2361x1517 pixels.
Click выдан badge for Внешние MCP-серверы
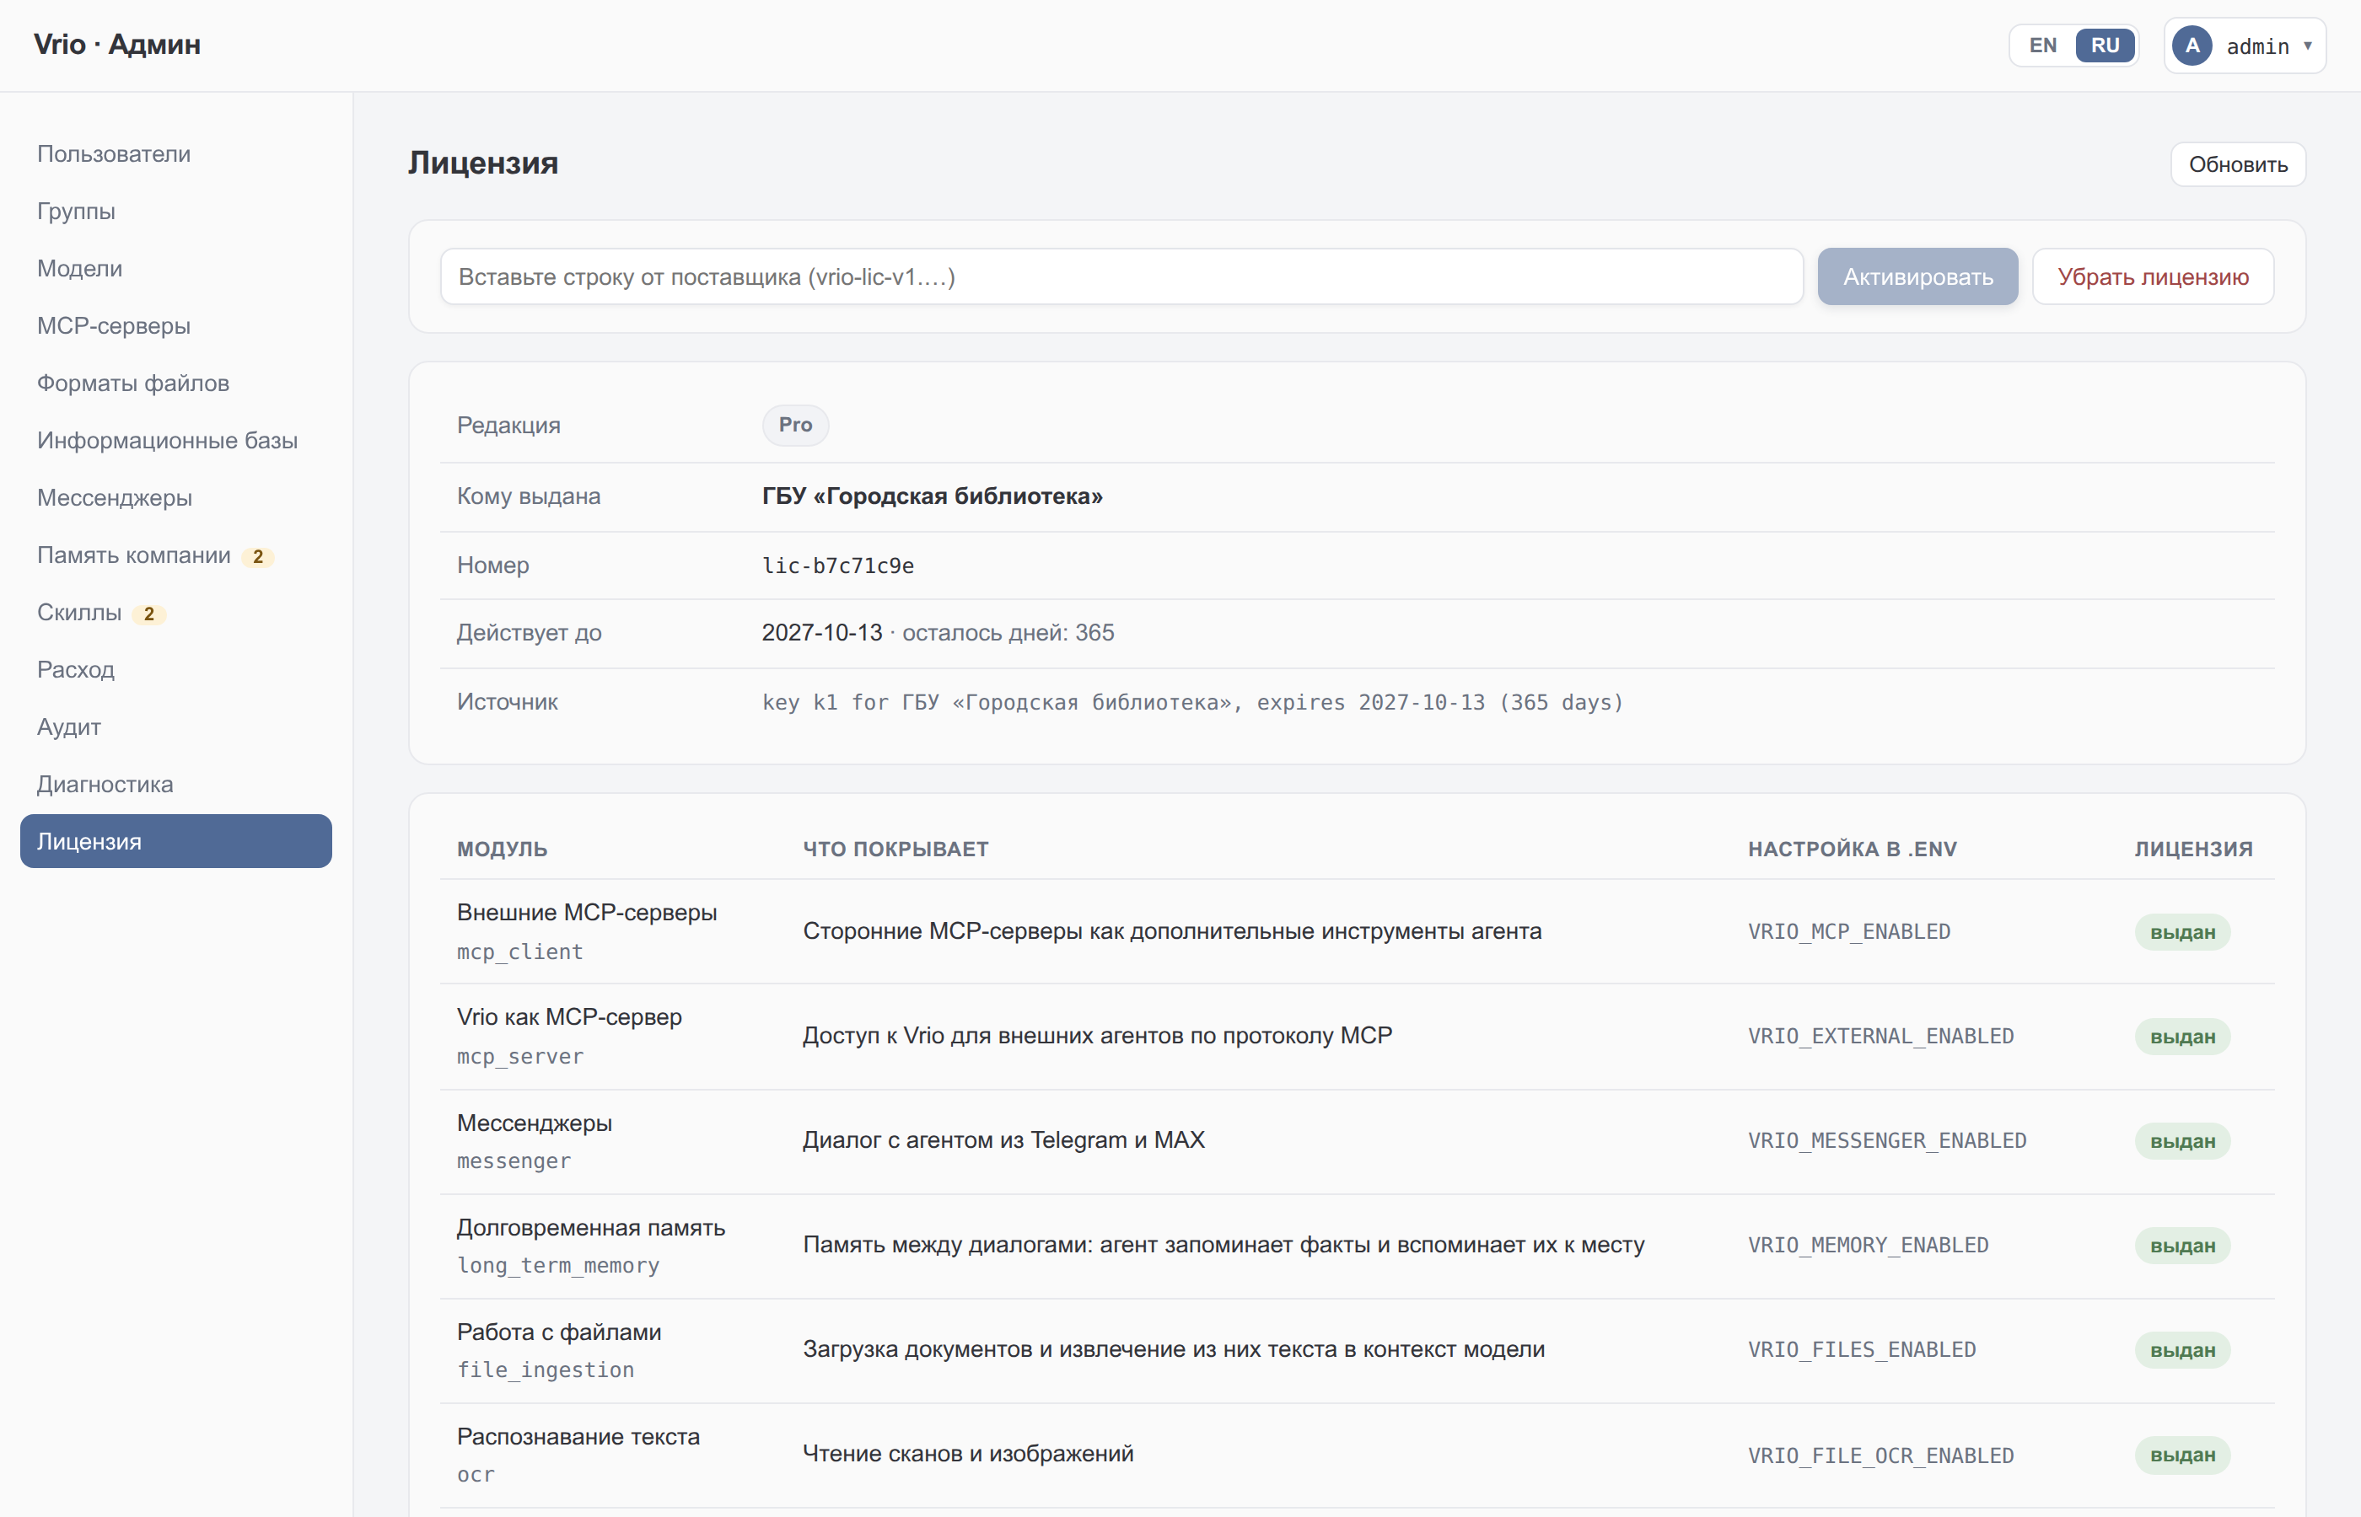[x=2181, y=932]
